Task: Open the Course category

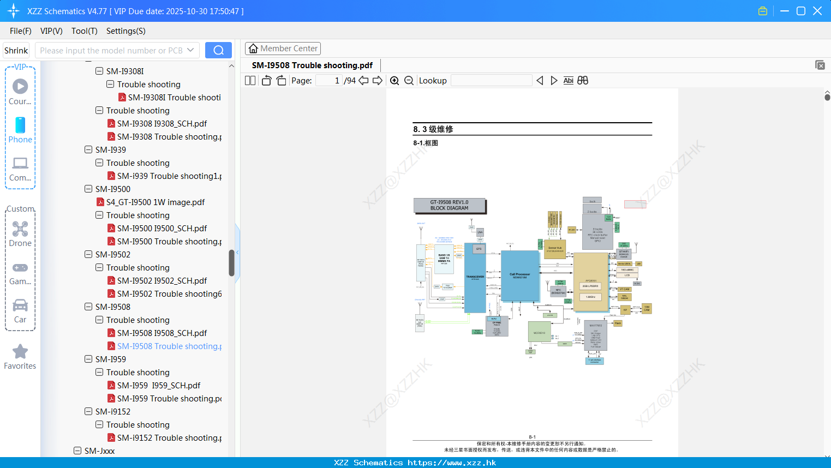Action: click(20, 92)
